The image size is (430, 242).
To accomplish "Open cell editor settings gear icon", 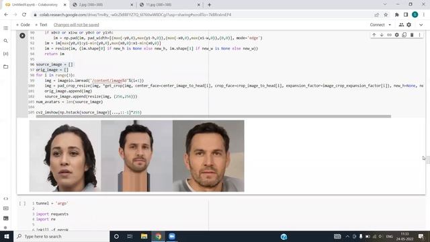I will (x=397, y=35).
